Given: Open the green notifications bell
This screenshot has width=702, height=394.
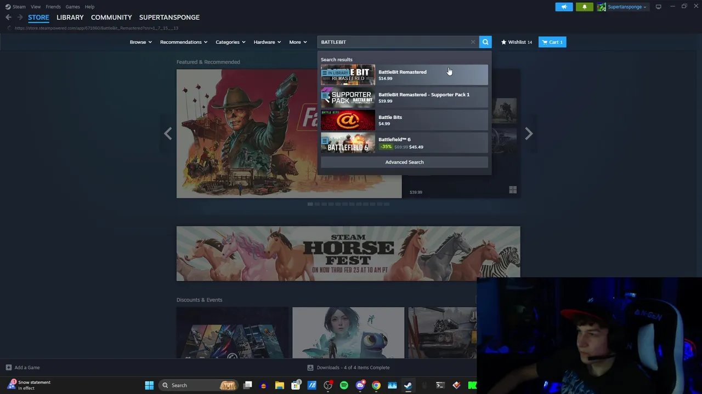Looking at the screenshot, I should point(584,7).
